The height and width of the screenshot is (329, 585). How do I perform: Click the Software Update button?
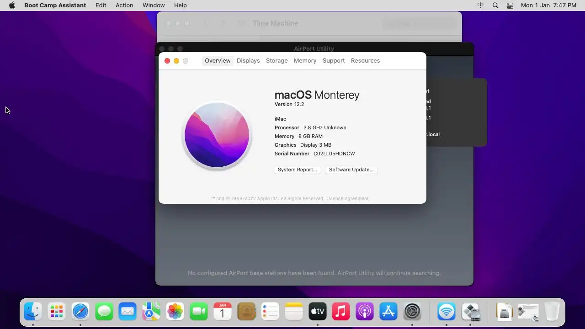tap(351, 170)
